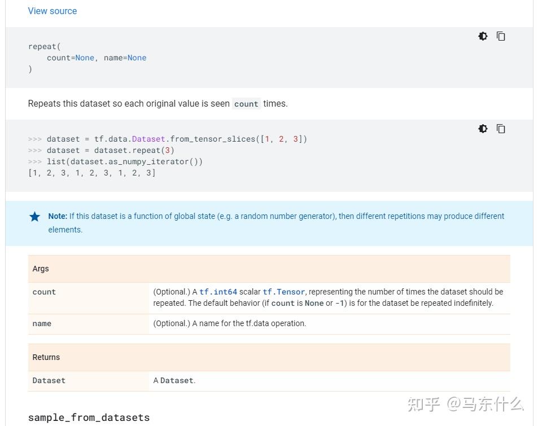Open the tf.Tensor reference link
This screenshot has height=426, width=538.
point(284,292)
